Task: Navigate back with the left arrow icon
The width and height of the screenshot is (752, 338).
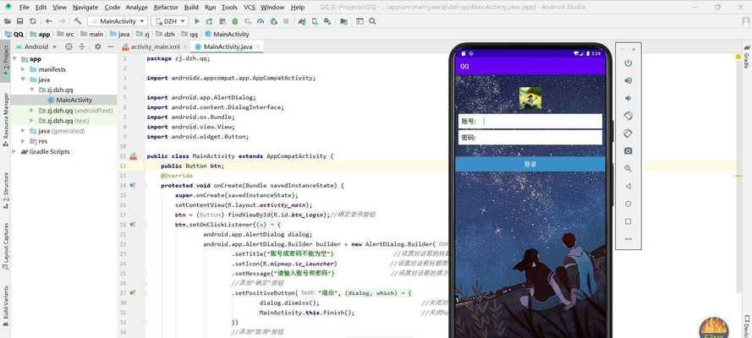Action: coord(49,21)
